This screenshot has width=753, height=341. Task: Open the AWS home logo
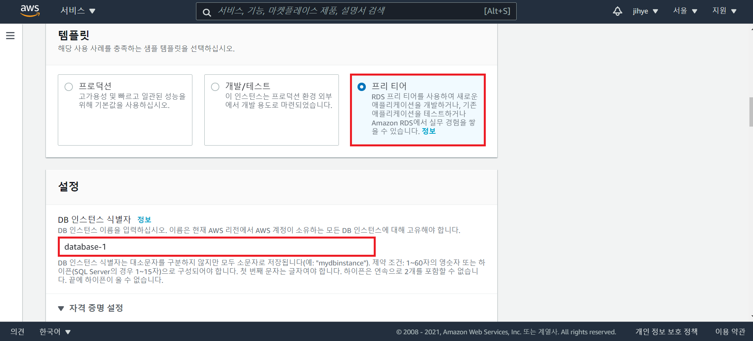pos(30,11)
